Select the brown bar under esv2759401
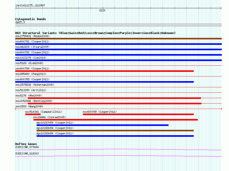229x171 pixels. point(118,39)
